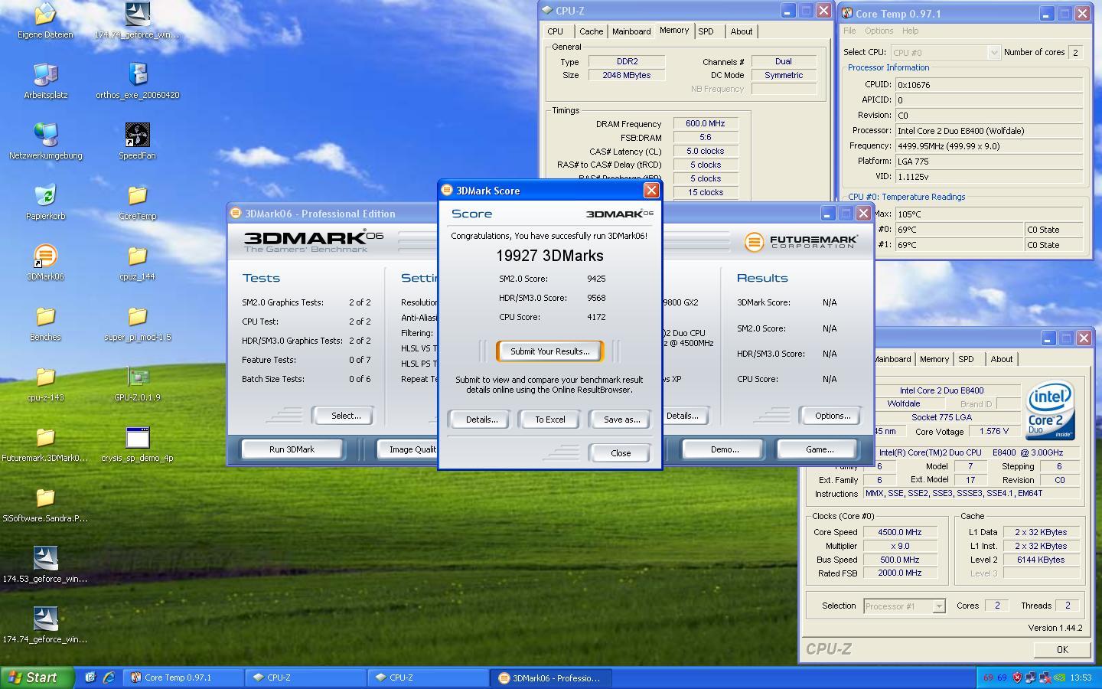Open the About tab in top CPU-Z
Screen dimensions: 1102x689
(741, 31)
